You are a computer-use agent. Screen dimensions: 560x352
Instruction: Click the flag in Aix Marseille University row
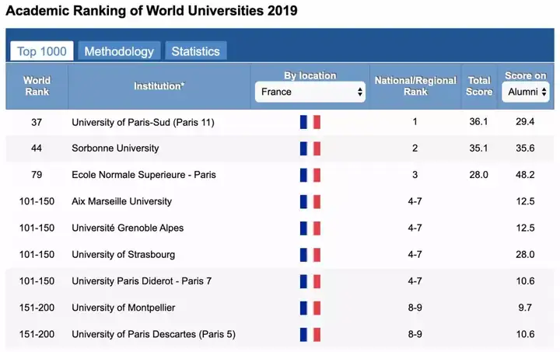[x=310, y=201]
